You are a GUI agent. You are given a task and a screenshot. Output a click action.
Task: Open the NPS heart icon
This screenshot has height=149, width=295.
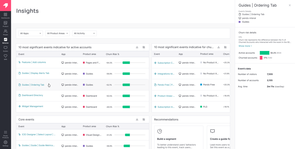[5, 57]
